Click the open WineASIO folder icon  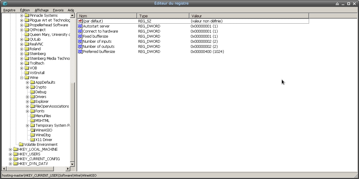32,130
